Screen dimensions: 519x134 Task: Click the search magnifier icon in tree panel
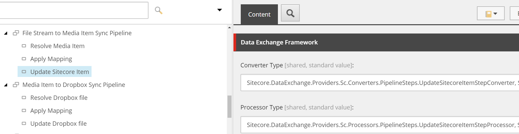click(159, 11)
